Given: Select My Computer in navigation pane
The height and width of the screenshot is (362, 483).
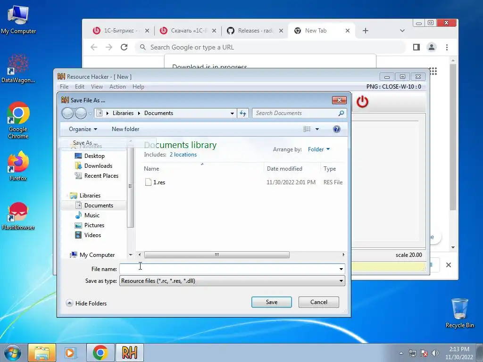Looking at the screenshot, I should tap(97, 255).
